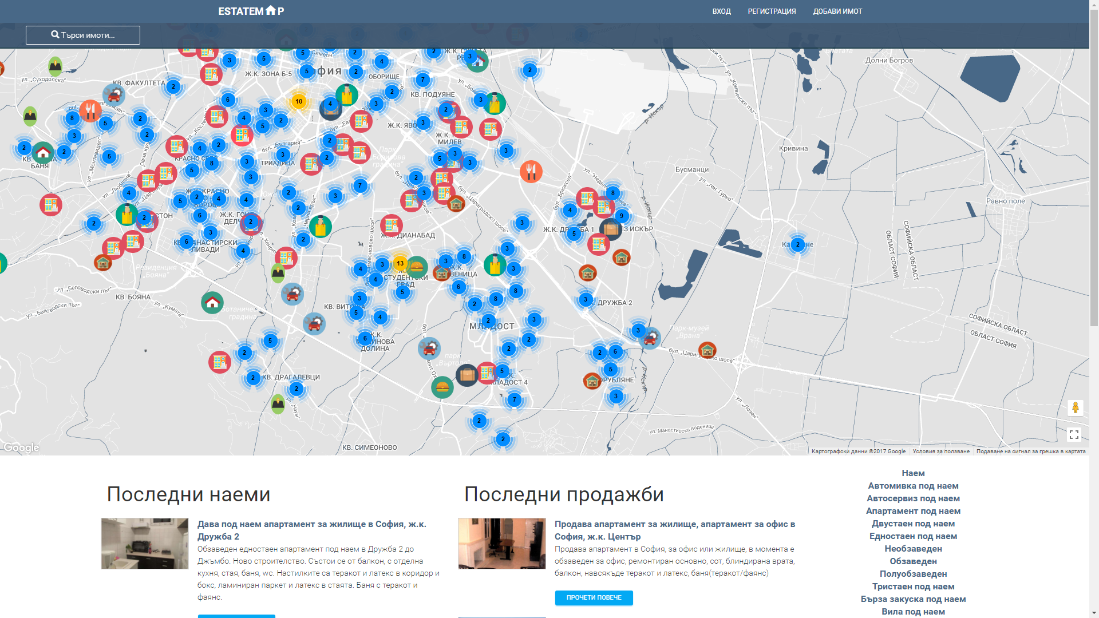1099x618 pixels.
Task: Open map error report link
Action: pos(1031,451)
